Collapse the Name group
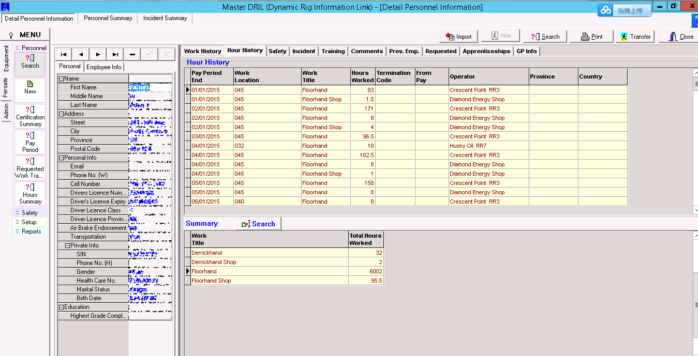 61,79
